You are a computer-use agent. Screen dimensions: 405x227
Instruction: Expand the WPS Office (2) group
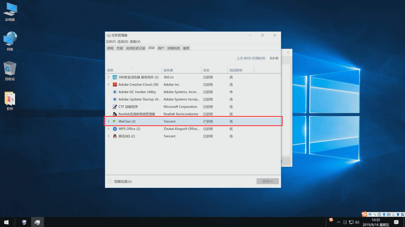pos(109,129)
